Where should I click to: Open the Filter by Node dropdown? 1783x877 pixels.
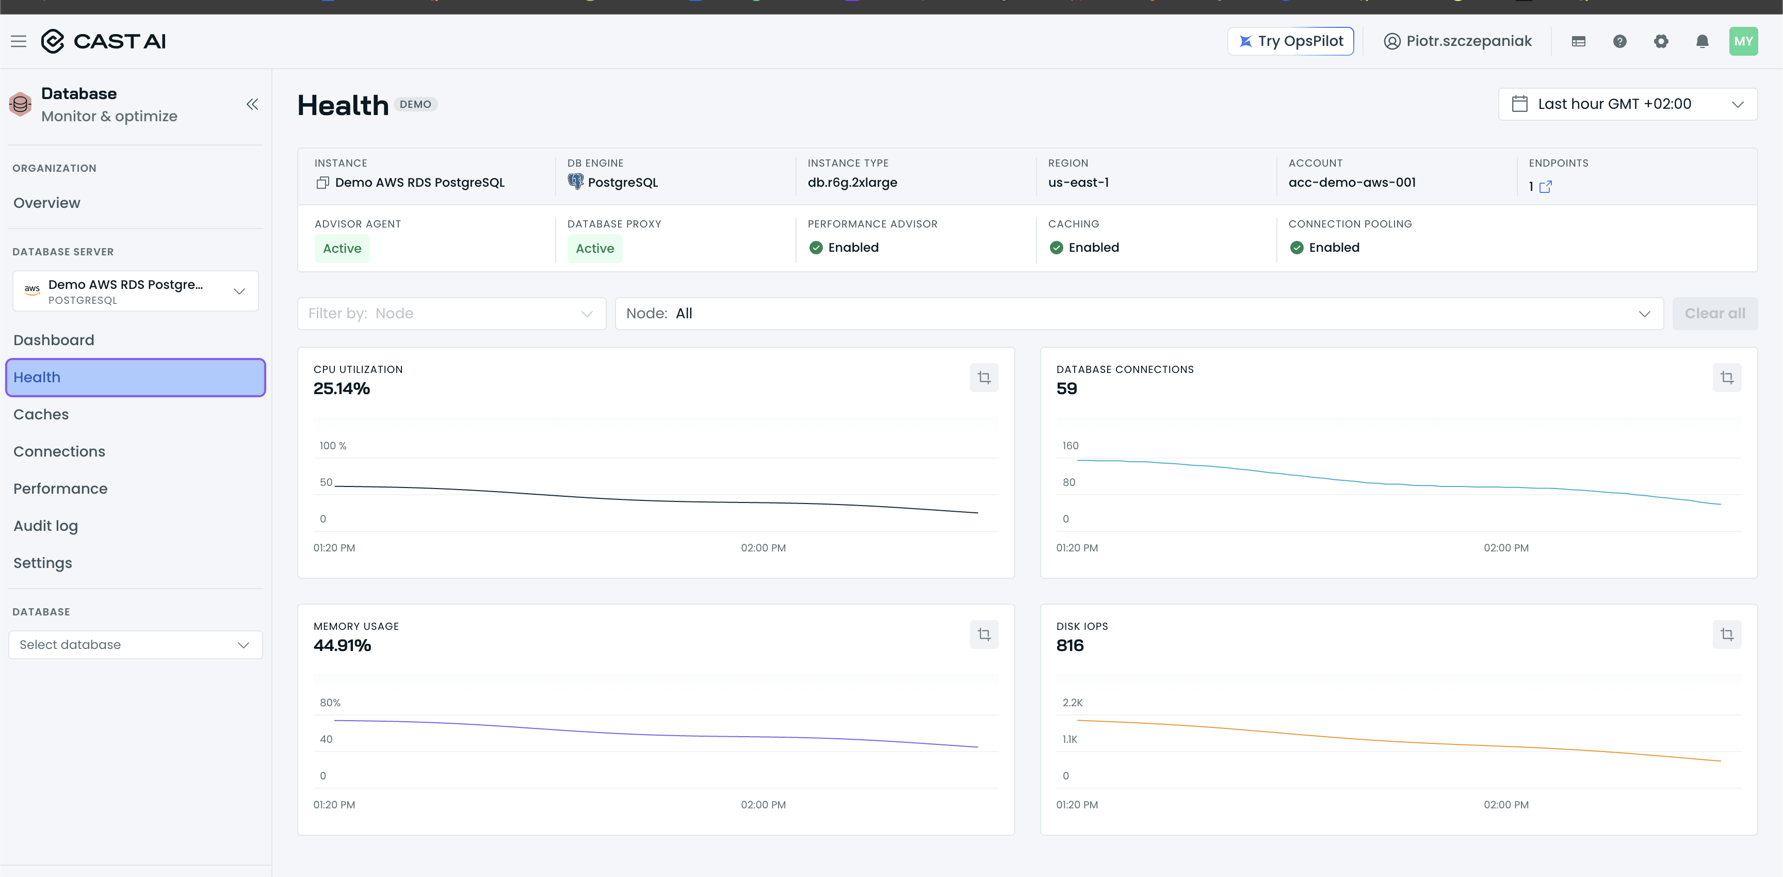coord(451,314)
